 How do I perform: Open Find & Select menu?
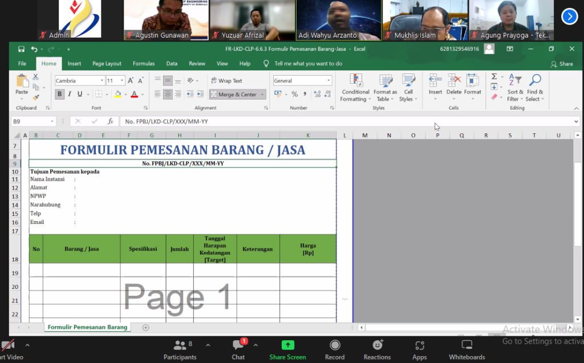(535, 88)
